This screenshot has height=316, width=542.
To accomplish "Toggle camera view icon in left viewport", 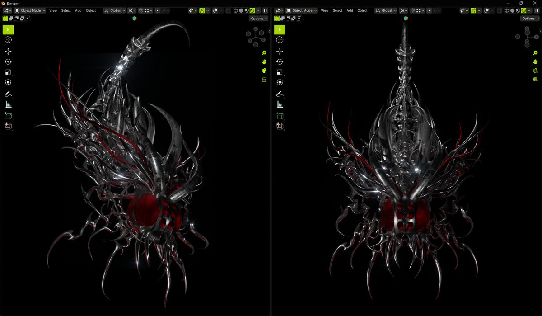I will pos(264,71).
